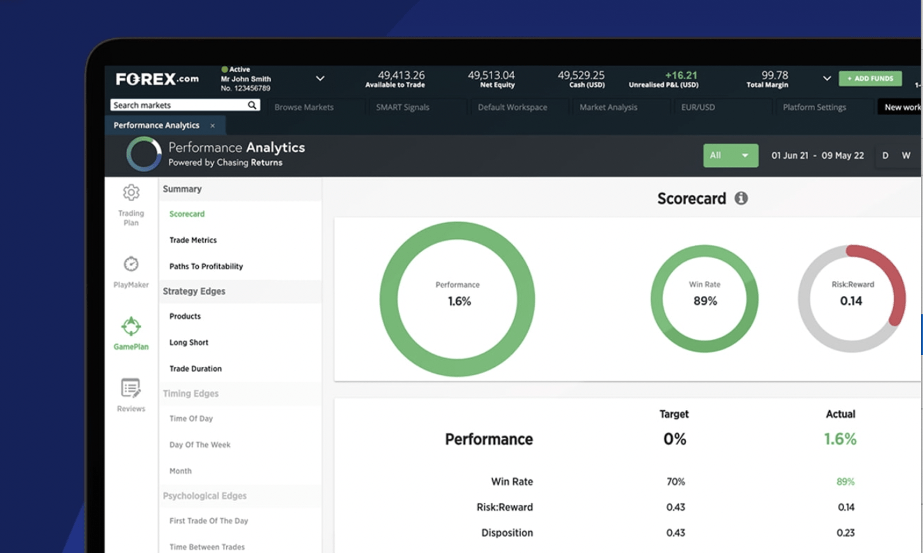Click the Scorecard info icon

pos(741,198)
